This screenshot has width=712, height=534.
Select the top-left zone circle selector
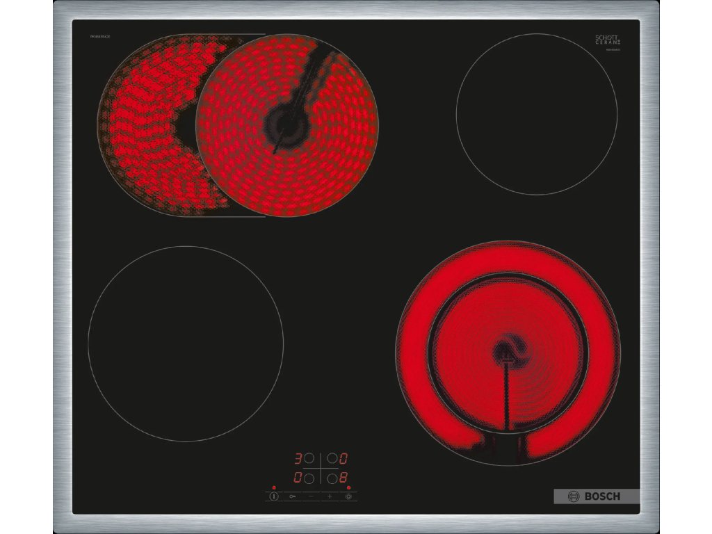click(309, 459)
